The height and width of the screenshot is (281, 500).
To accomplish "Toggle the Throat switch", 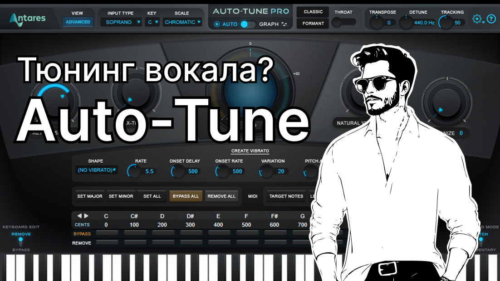I will tap(343, 22).
